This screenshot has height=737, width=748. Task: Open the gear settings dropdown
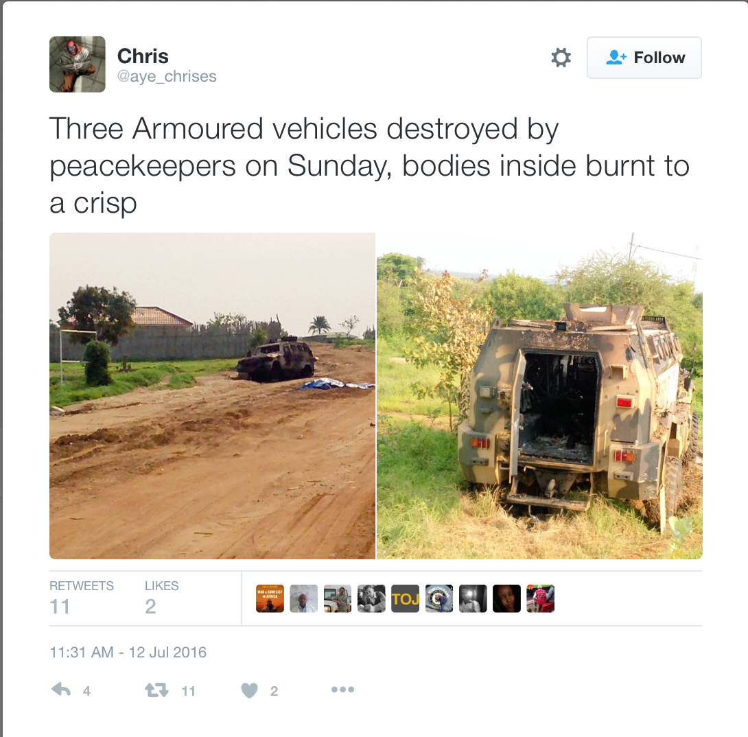[x=561, y=57]
